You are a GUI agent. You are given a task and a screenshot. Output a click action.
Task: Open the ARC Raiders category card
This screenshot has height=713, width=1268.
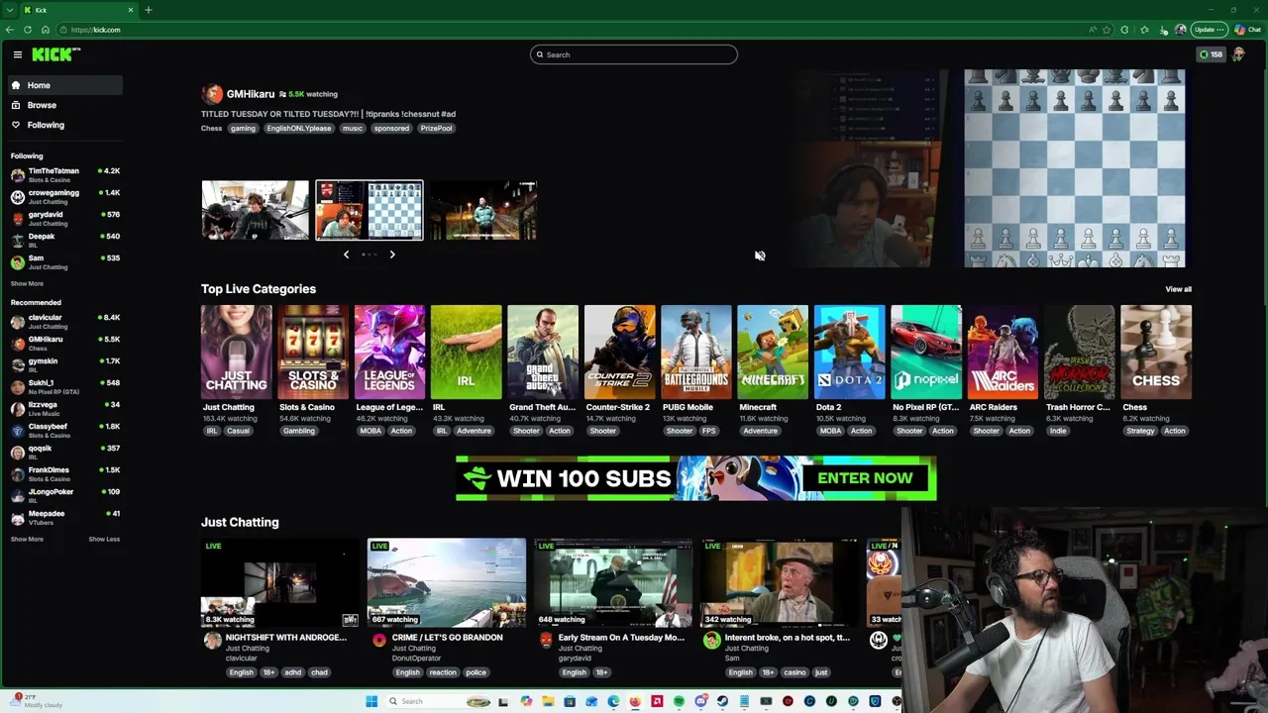pos(1003,352)
